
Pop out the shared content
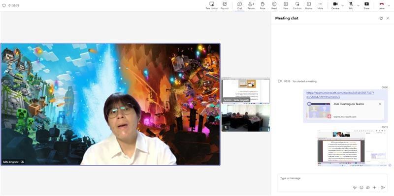coord(225,5)
